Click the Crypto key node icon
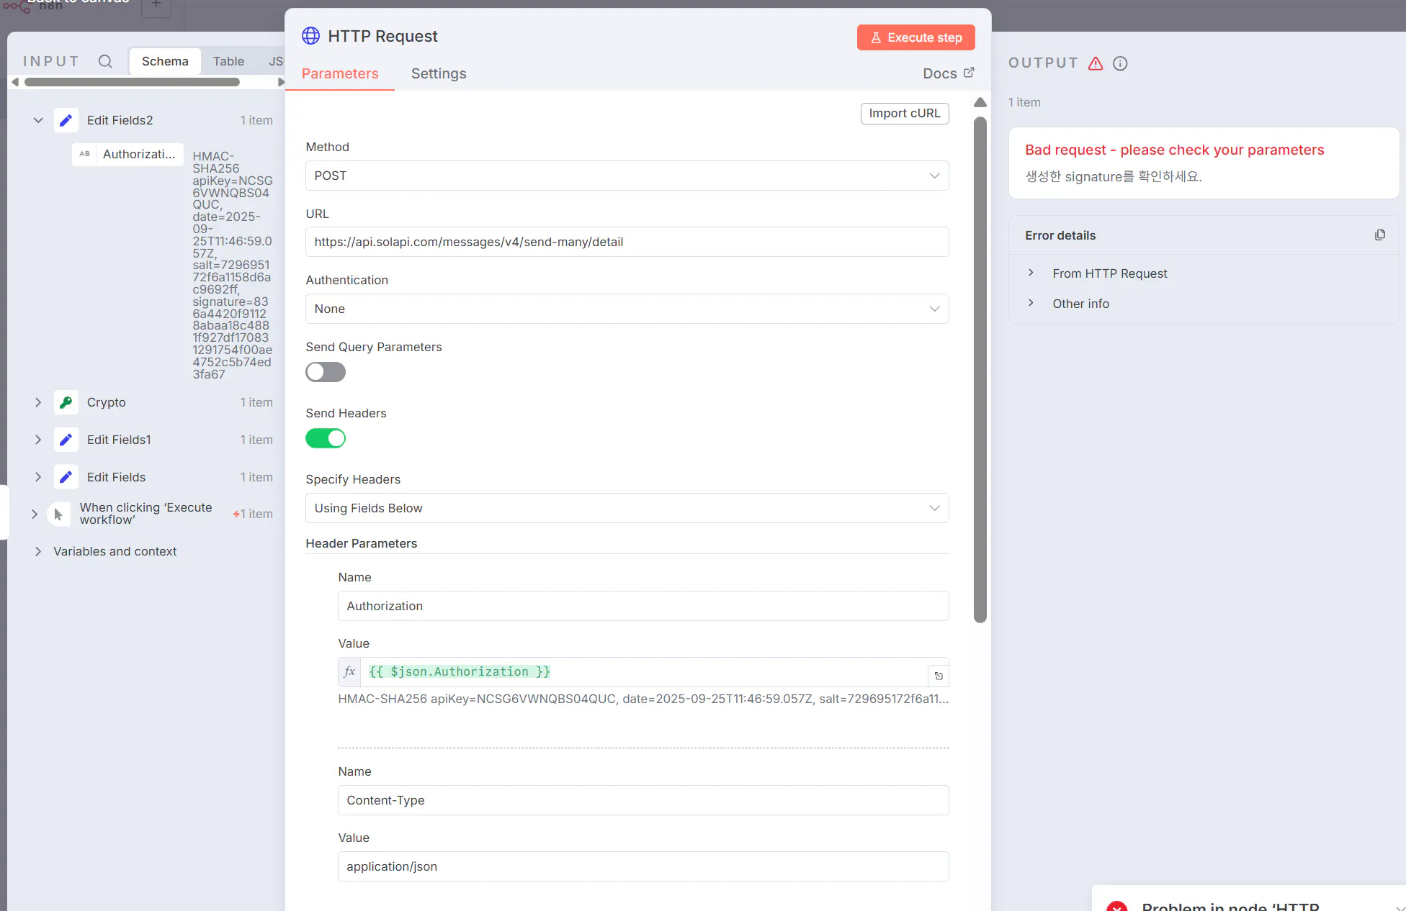 66,402
